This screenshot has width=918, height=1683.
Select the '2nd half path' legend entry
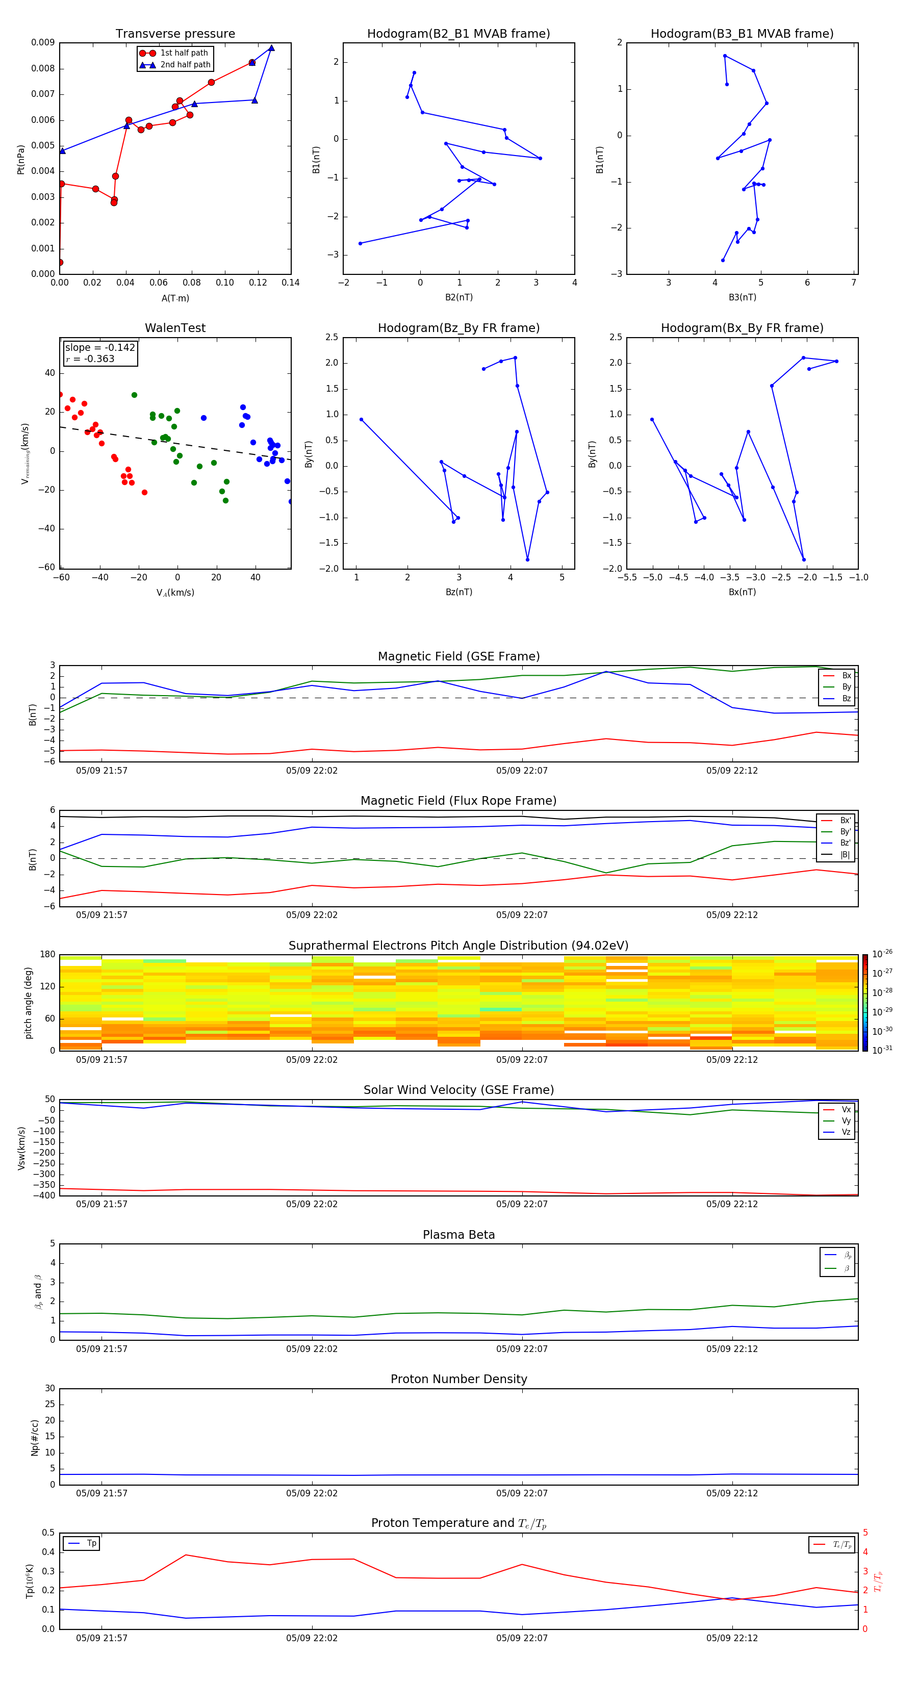(175, 65)
